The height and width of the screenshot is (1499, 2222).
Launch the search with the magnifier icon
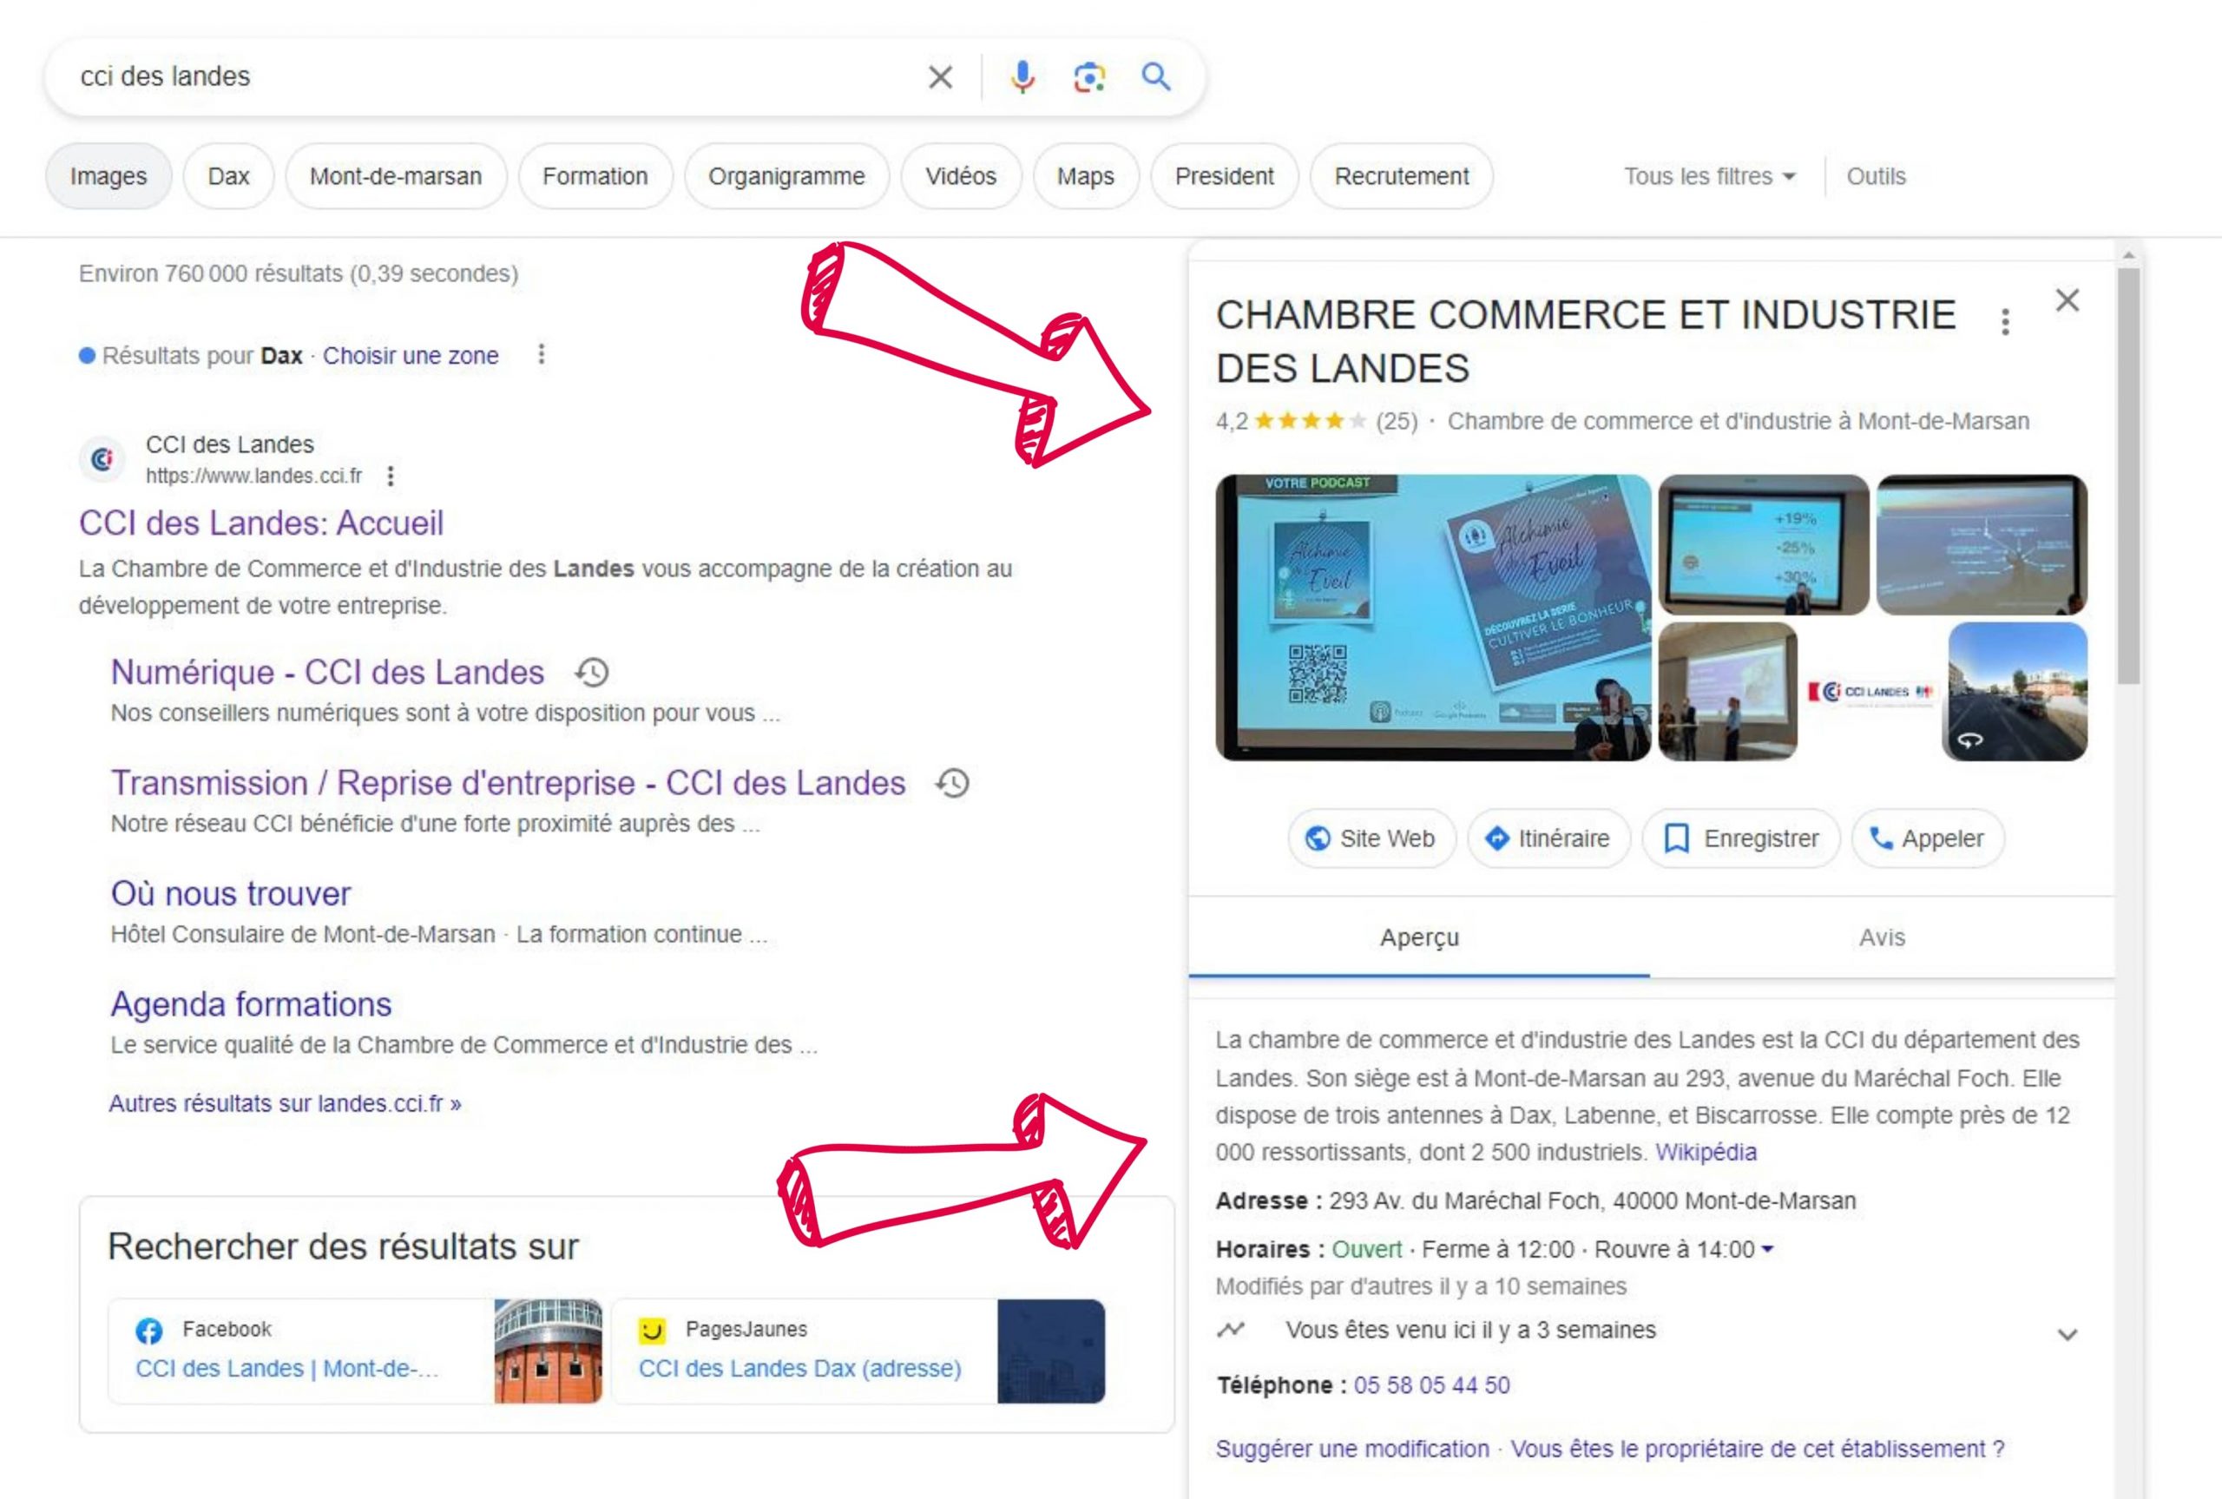click(1156, 78)
